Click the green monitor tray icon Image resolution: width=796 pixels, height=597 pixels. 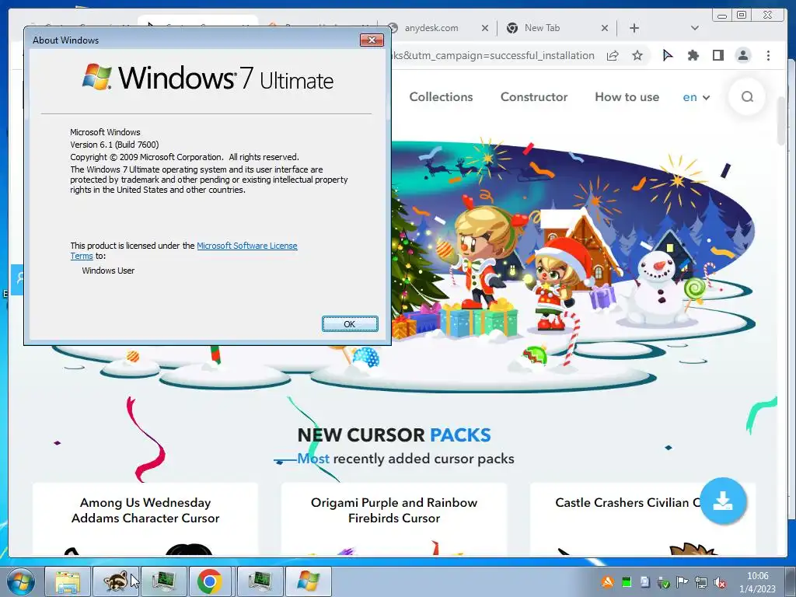pyautogui.click(x=627, y=582)
